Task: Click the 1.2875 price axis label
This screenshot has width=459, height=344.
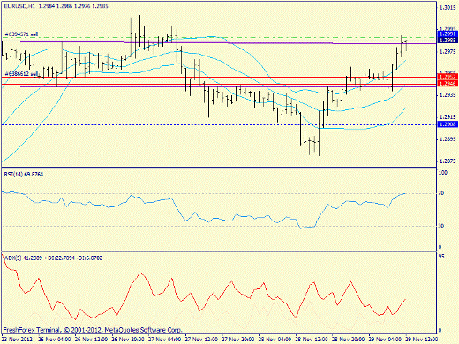Action: coord(448,161)
